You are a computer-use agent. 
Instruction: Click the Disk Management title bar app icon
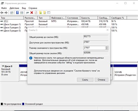click(2, 3)
